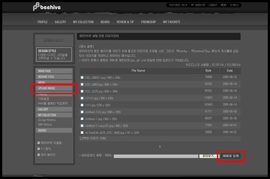Check the 111111.jpg checkbox
270x179 pixels.
pos(82,98)
